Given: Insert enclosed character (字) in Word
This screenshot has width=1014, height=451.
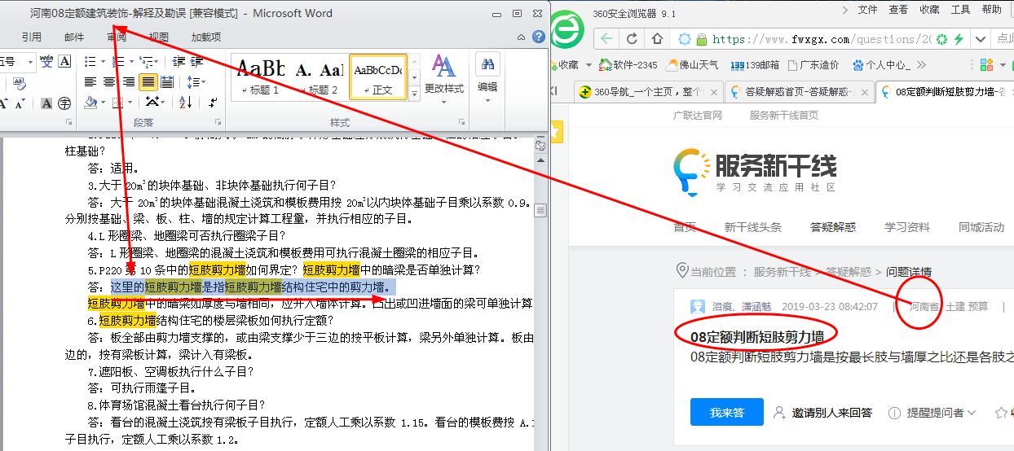Looking at the screenshot, I should pyautogui.click(x=64, y=103).
